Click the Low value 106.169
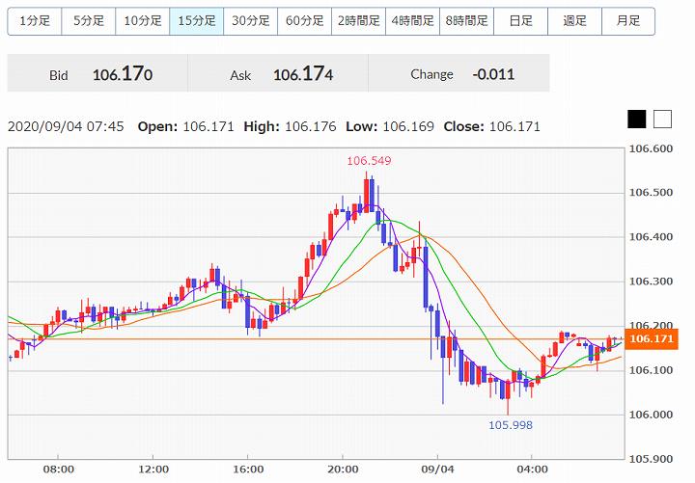The height and width of the screenshot is (483, 695). click(408, 126)
